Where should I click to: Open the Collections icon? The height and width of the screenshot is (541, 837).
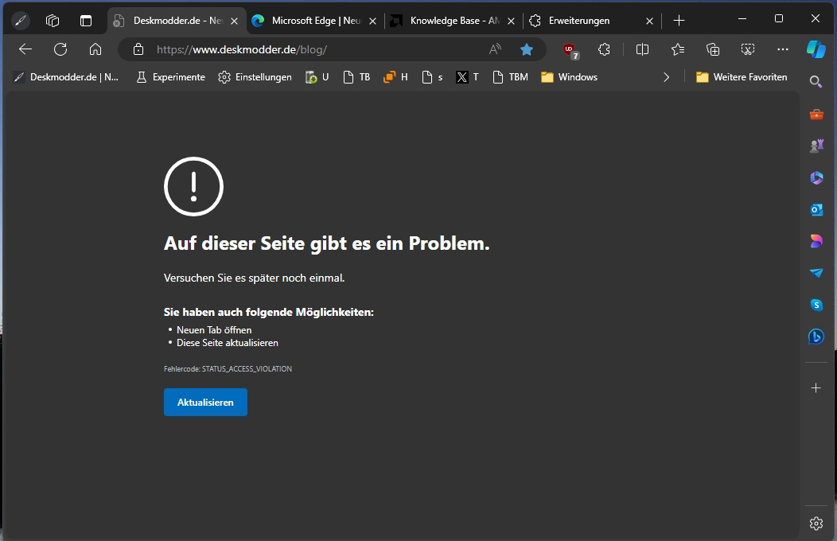pos(713,49)
